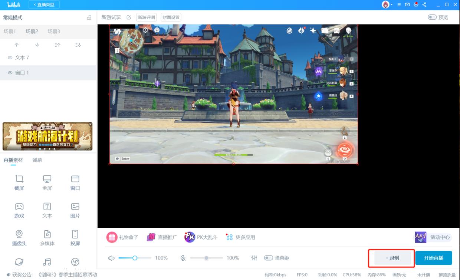Click the planet-shaped source icon
This screenshot has height=280, width=460.
pyautogui.click(x=19, y=262)
